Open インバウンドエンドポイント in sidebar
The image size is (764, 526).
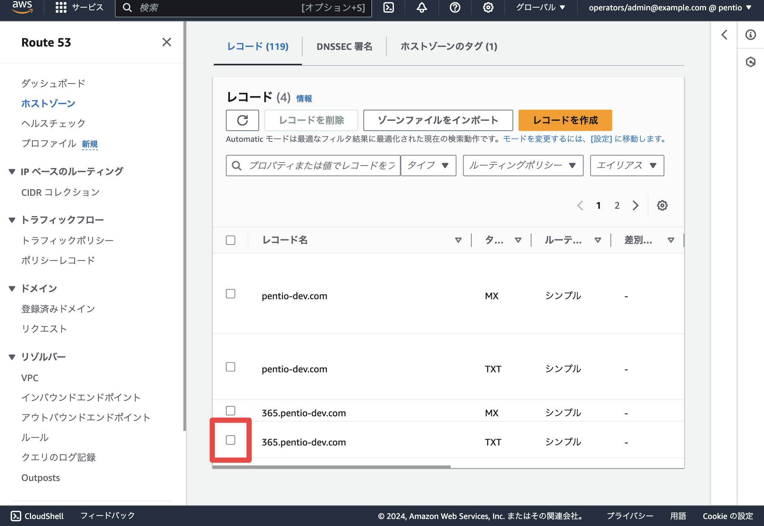(x=81, y=397)
